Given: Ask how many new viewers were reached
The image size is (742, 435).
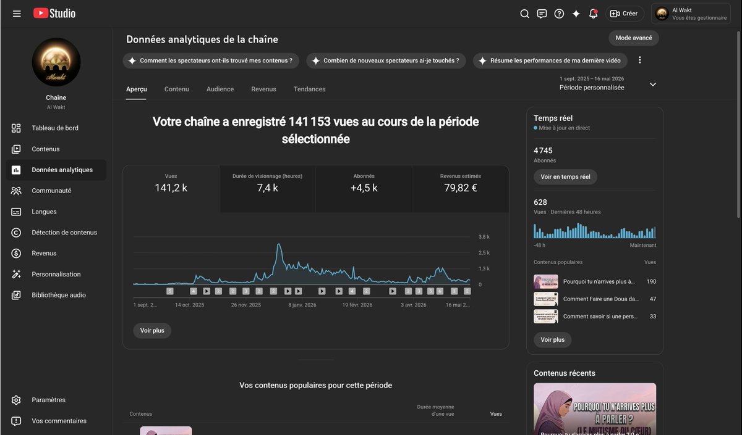Looking at the screenshot, I should click(x=386, y=60).
